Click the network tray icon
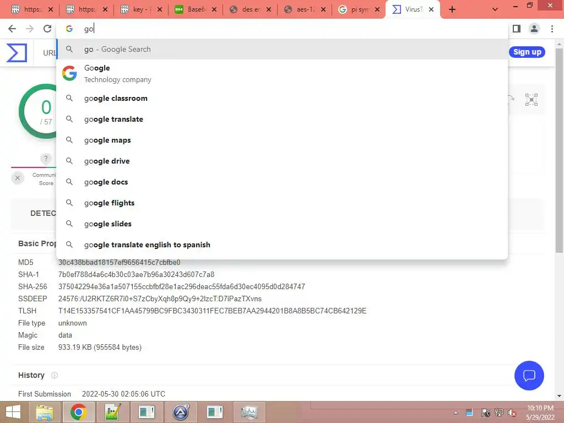564x423 pixels. coord(498,413)
